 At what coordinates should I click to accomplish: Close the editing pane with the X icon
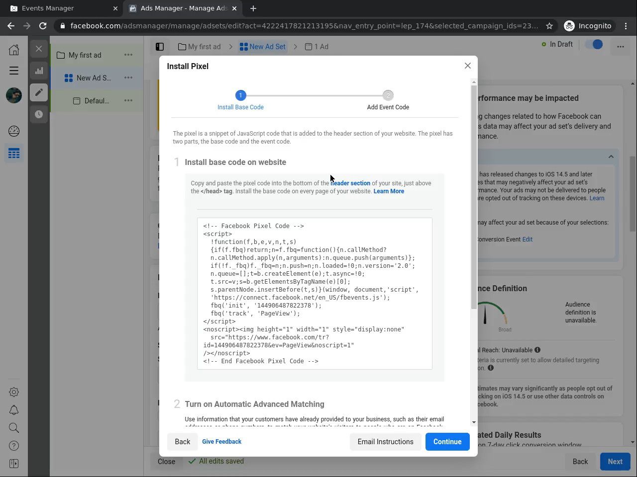(39, 49)
